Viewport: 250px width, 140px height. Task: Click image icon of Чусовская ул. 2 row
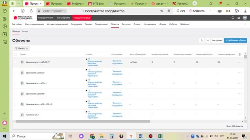click(x=22, y=115)
